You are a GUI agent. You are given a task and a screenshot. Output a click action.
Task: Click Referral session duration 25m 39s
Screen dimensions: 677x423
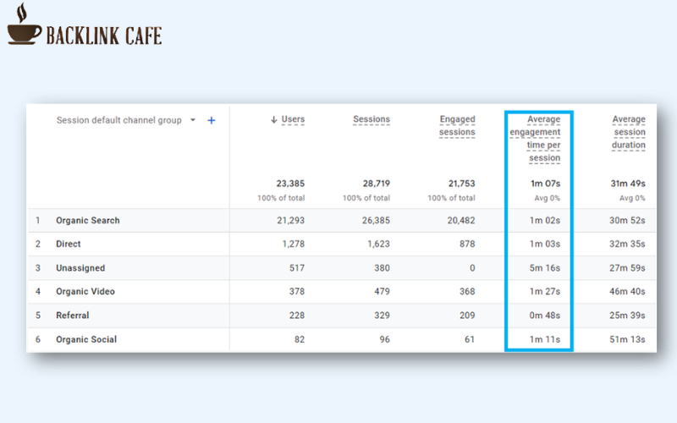coord(627,316)
